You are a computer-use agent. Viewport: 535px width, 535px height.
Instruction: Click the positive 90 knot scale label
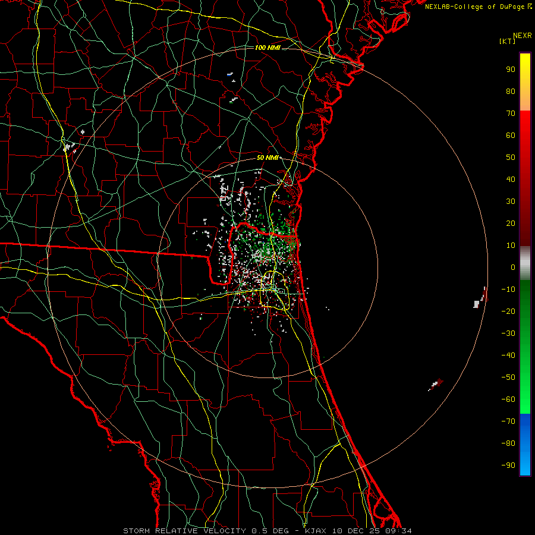[x=511, y=70]
